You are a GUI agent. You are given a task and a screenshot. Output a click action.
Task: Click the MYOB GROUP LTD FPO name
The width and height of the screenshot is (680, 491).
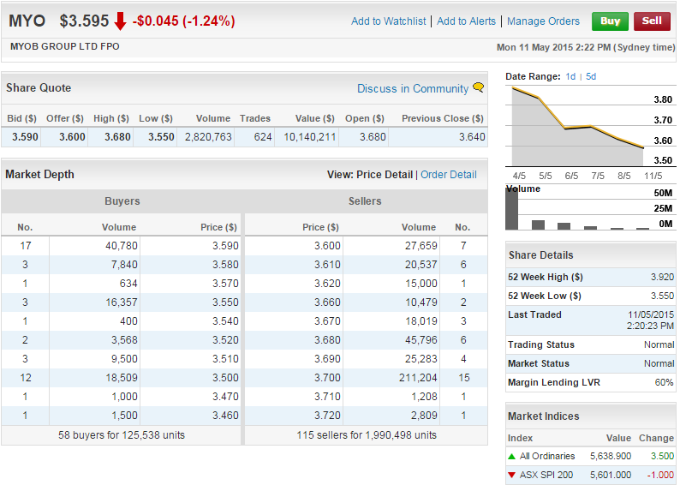point(64,46)
